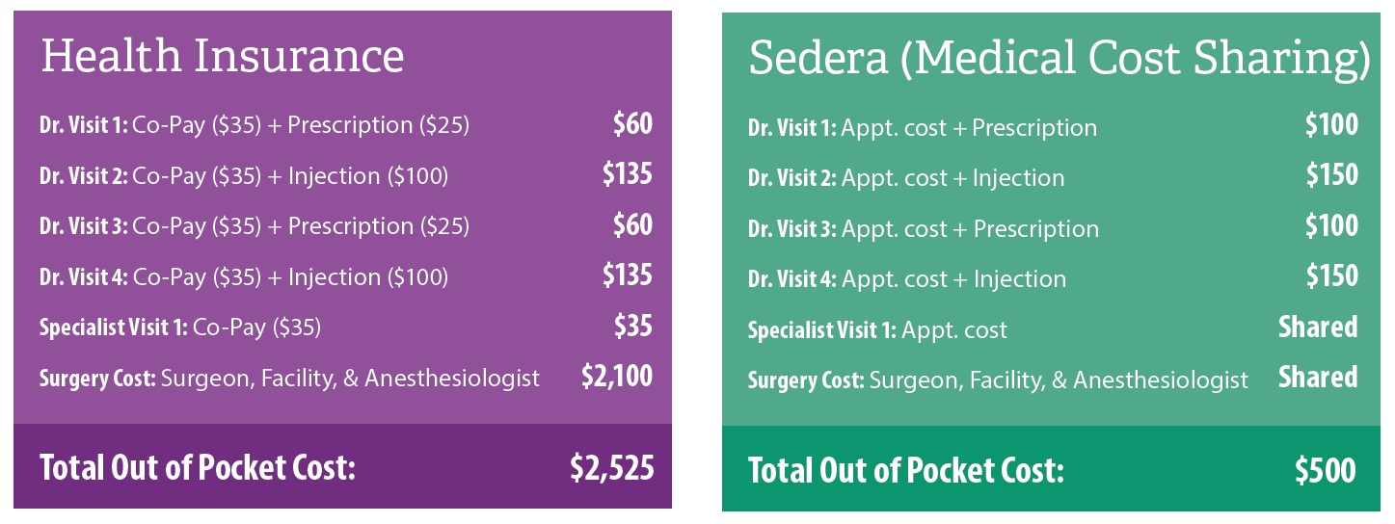The image size is (1395, 524).
Task: Click the Shared label for Surgery Cost
Action: point(1317,377)
